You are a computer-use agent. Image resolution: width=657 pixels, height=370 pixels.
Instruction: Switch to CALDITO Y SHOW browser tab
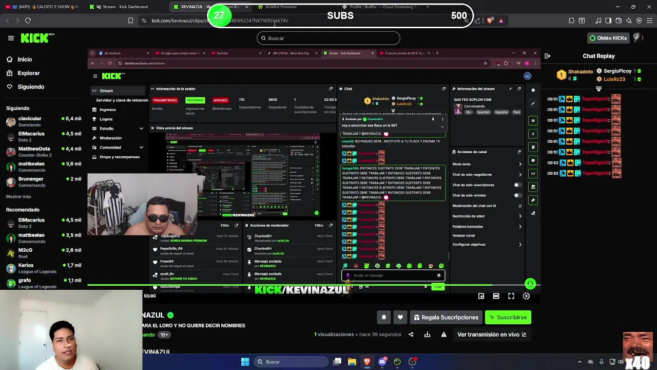pyautogui.click(x=44, y=7)
